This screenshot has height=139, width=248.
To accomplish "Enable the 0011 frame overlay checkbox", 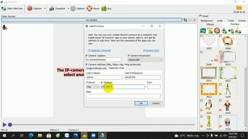I will pyautogui.click(x=201, y=68).
